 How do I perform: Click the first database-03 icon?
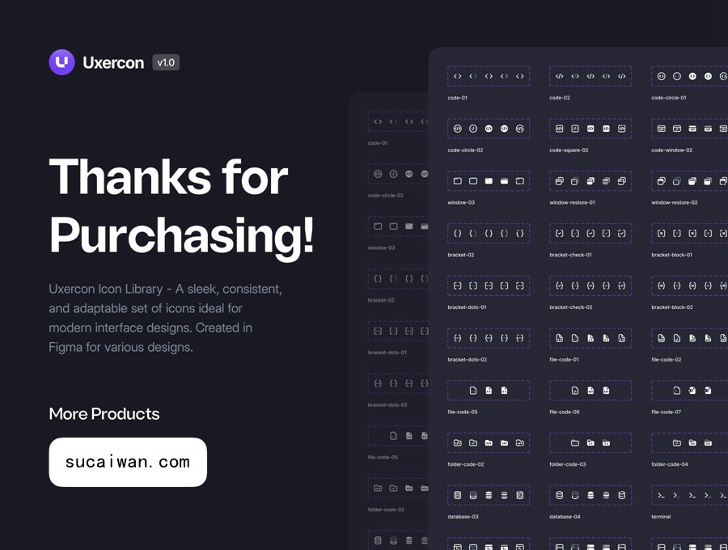(458, 495)
